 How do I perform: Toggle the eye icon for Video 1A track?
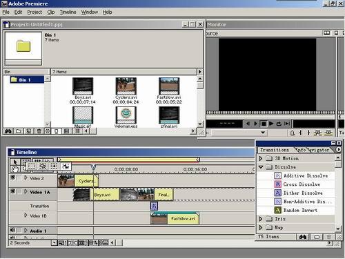(13, 191)
